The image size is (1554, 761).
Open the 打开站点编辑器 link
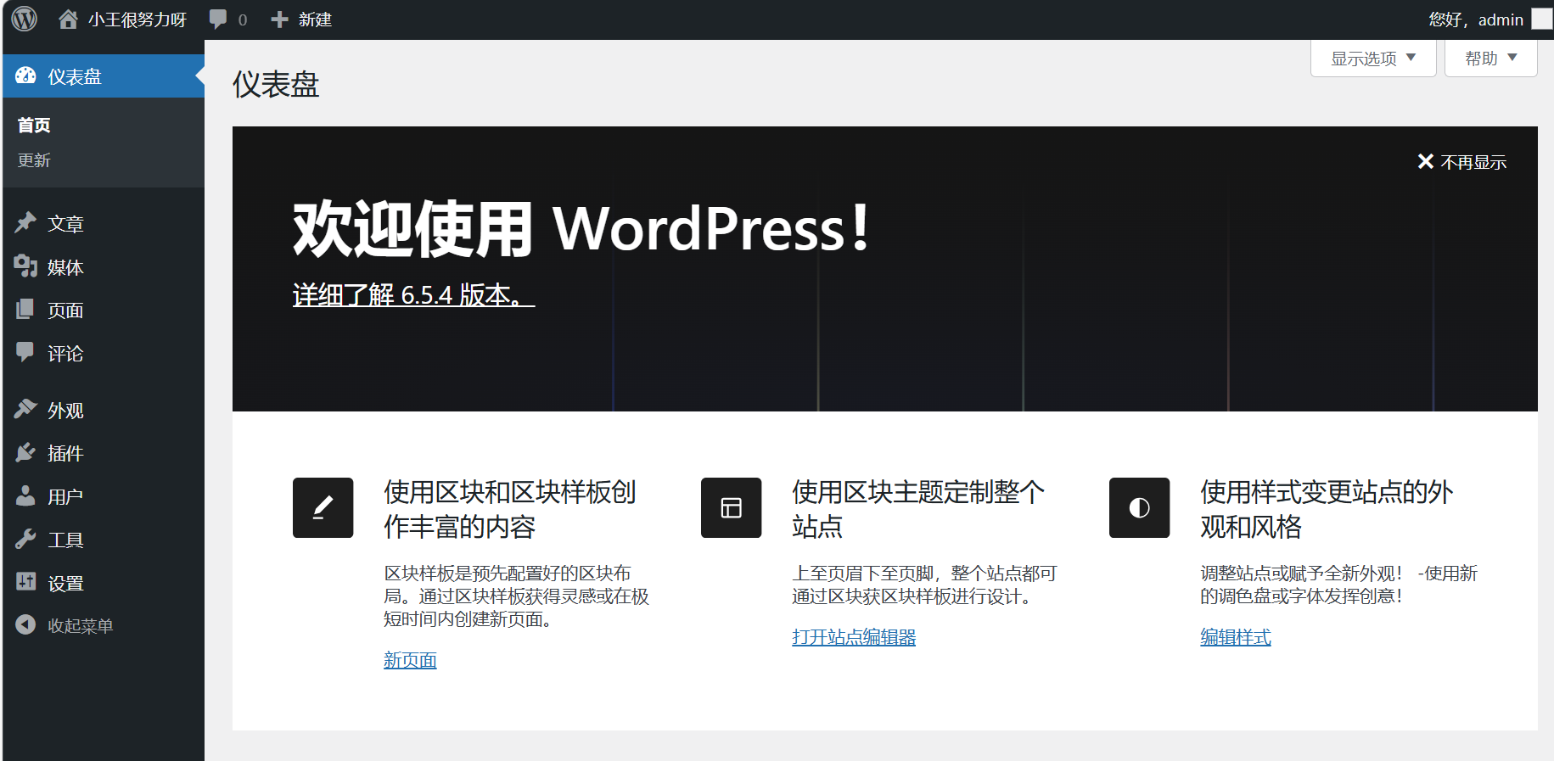click(x=854, y=637)
